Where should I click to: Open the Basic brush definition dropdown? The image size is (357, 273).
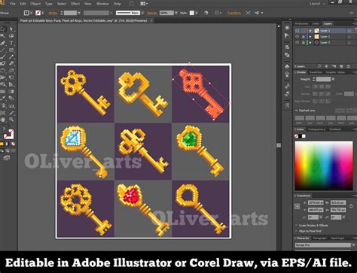click(142, 13)
